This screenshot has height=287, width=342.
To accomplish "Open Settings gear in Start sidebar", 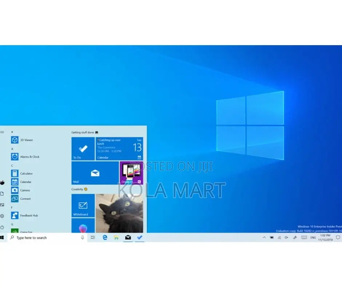I will click(2, 216).
